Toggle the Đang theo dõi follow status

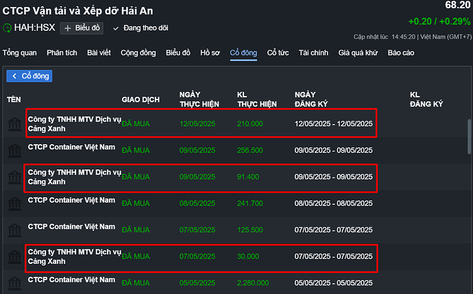pos(141,28)
